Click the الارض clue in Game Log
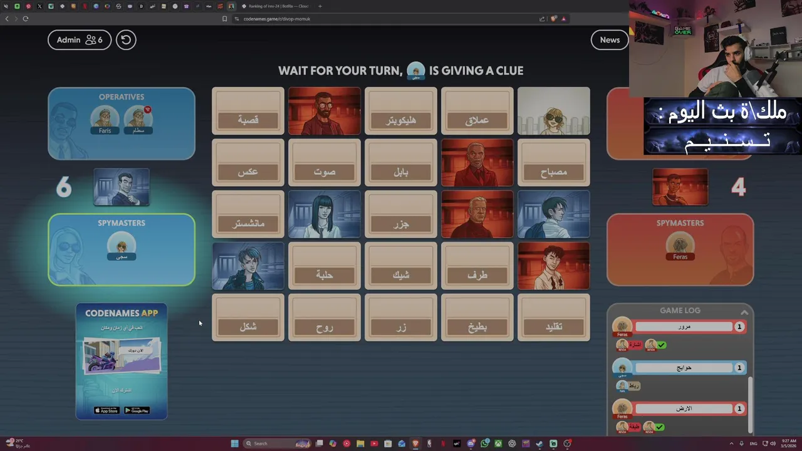The height and width of the screenshot is (451, 802). coord(684,408)
